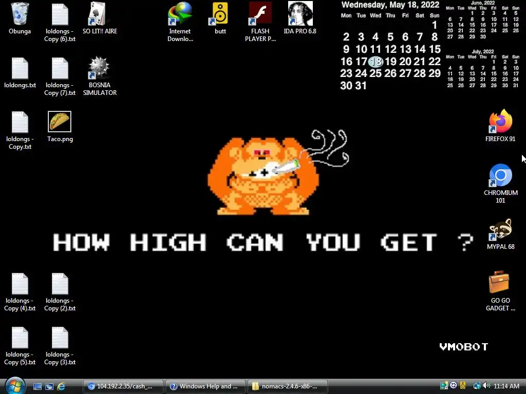The height and width of the screenshot is (394, 526).
Task: Open IDA PRO 6.8 shortcut
Action: pyautogui.click(x=300, y=18)
